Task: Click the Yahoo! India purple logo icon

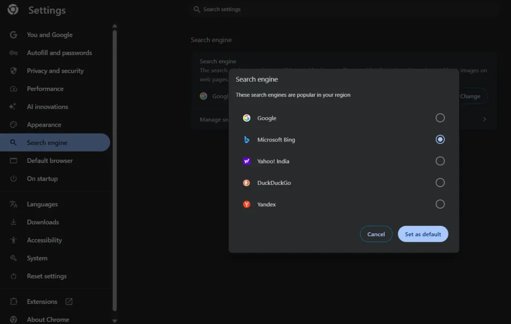Action: [x=247, y=161]
